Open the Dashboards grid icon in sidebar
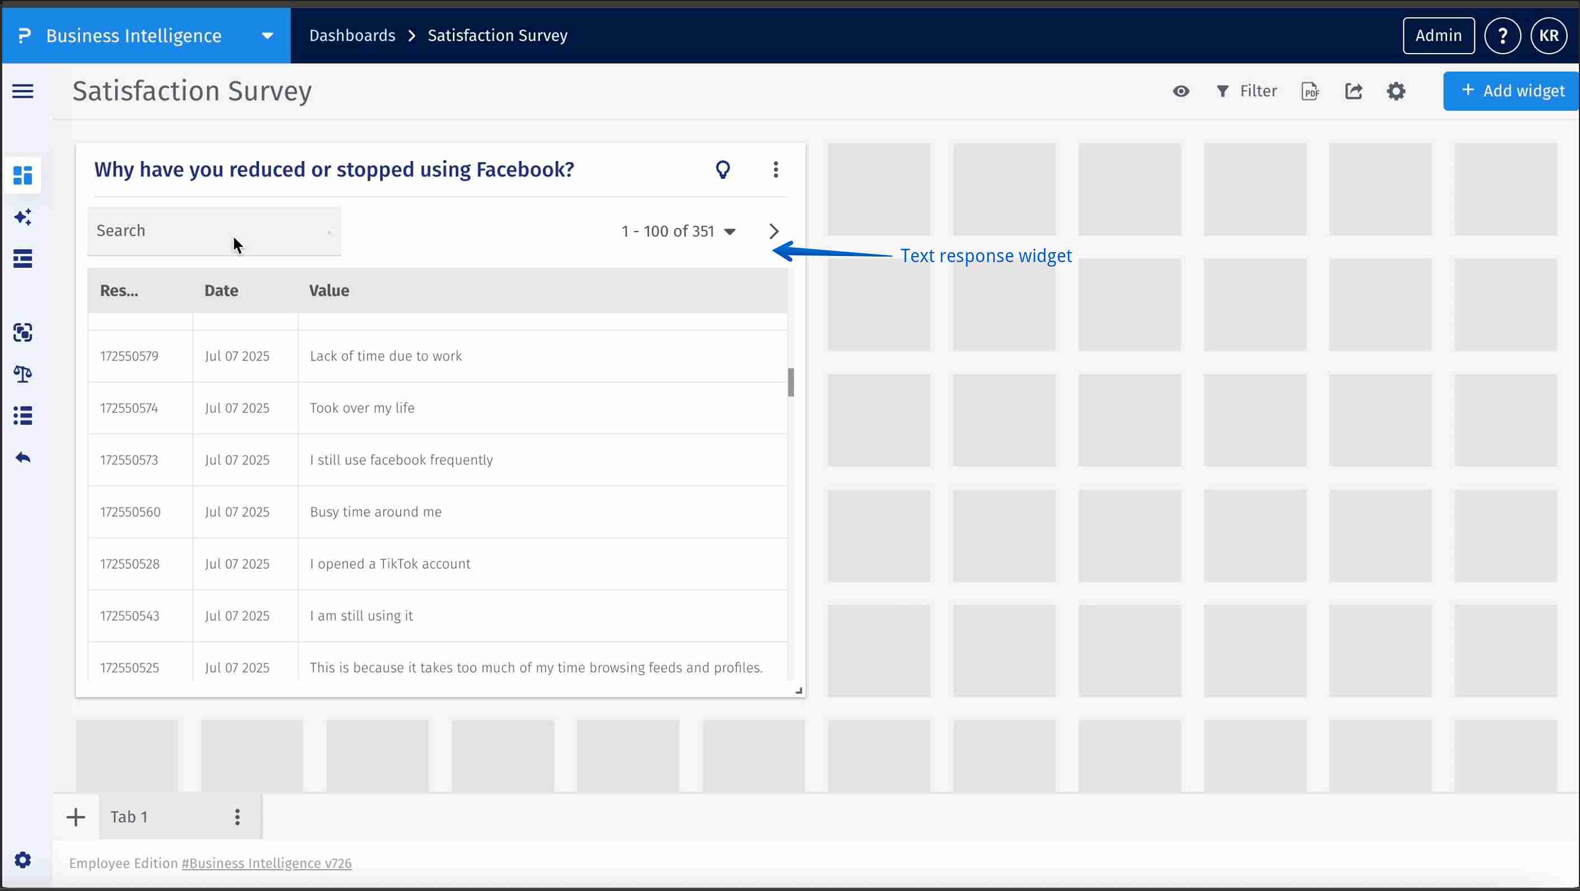Viewport: 1580px width, 891px height. click(x=23, y=176)
